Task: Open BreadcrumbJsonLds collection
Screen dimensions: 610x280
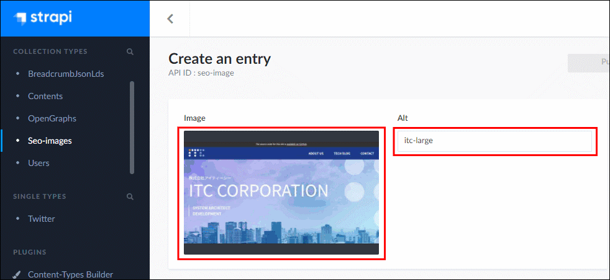Action: pos(66,74)
